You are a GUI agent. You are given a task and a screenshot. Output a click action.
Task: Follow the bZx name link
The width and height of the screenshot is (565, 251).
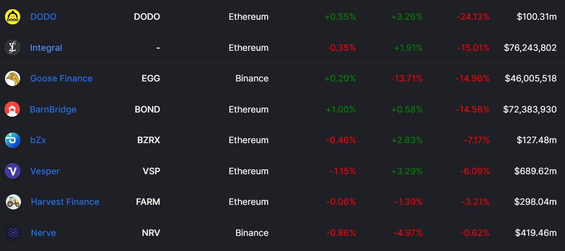pos(38,140)
